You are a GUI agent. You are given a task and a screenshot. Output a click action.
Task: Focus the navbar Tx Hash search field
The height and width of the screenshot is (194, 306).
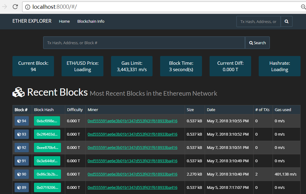[x=258, y=21]
